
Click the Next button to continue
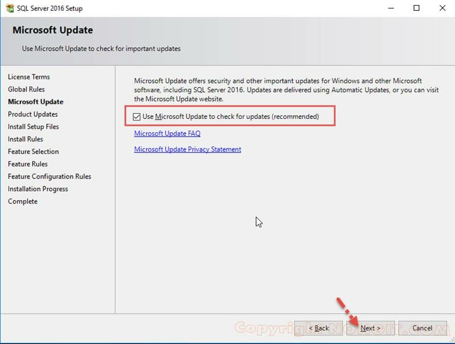coord(370,328)
